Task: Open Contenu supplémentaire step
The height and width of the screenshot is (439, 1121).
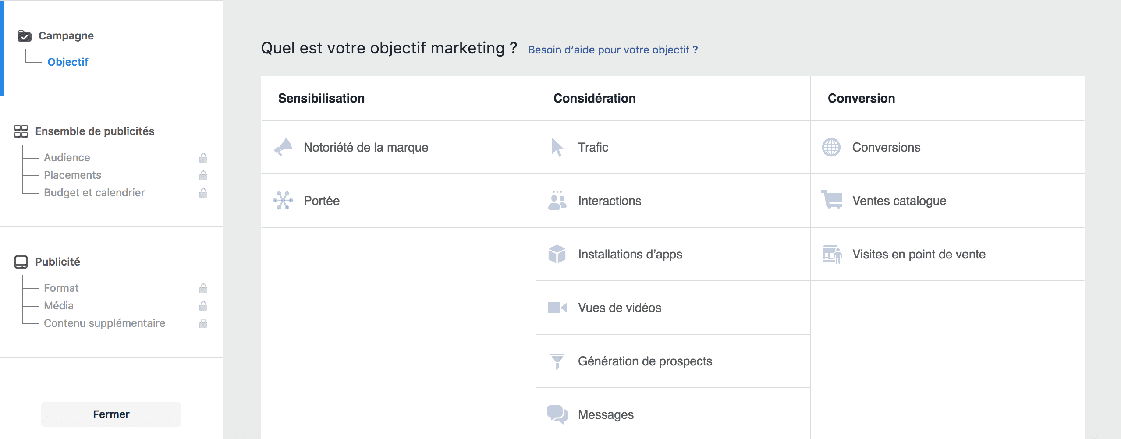Action: pos(105,323)
